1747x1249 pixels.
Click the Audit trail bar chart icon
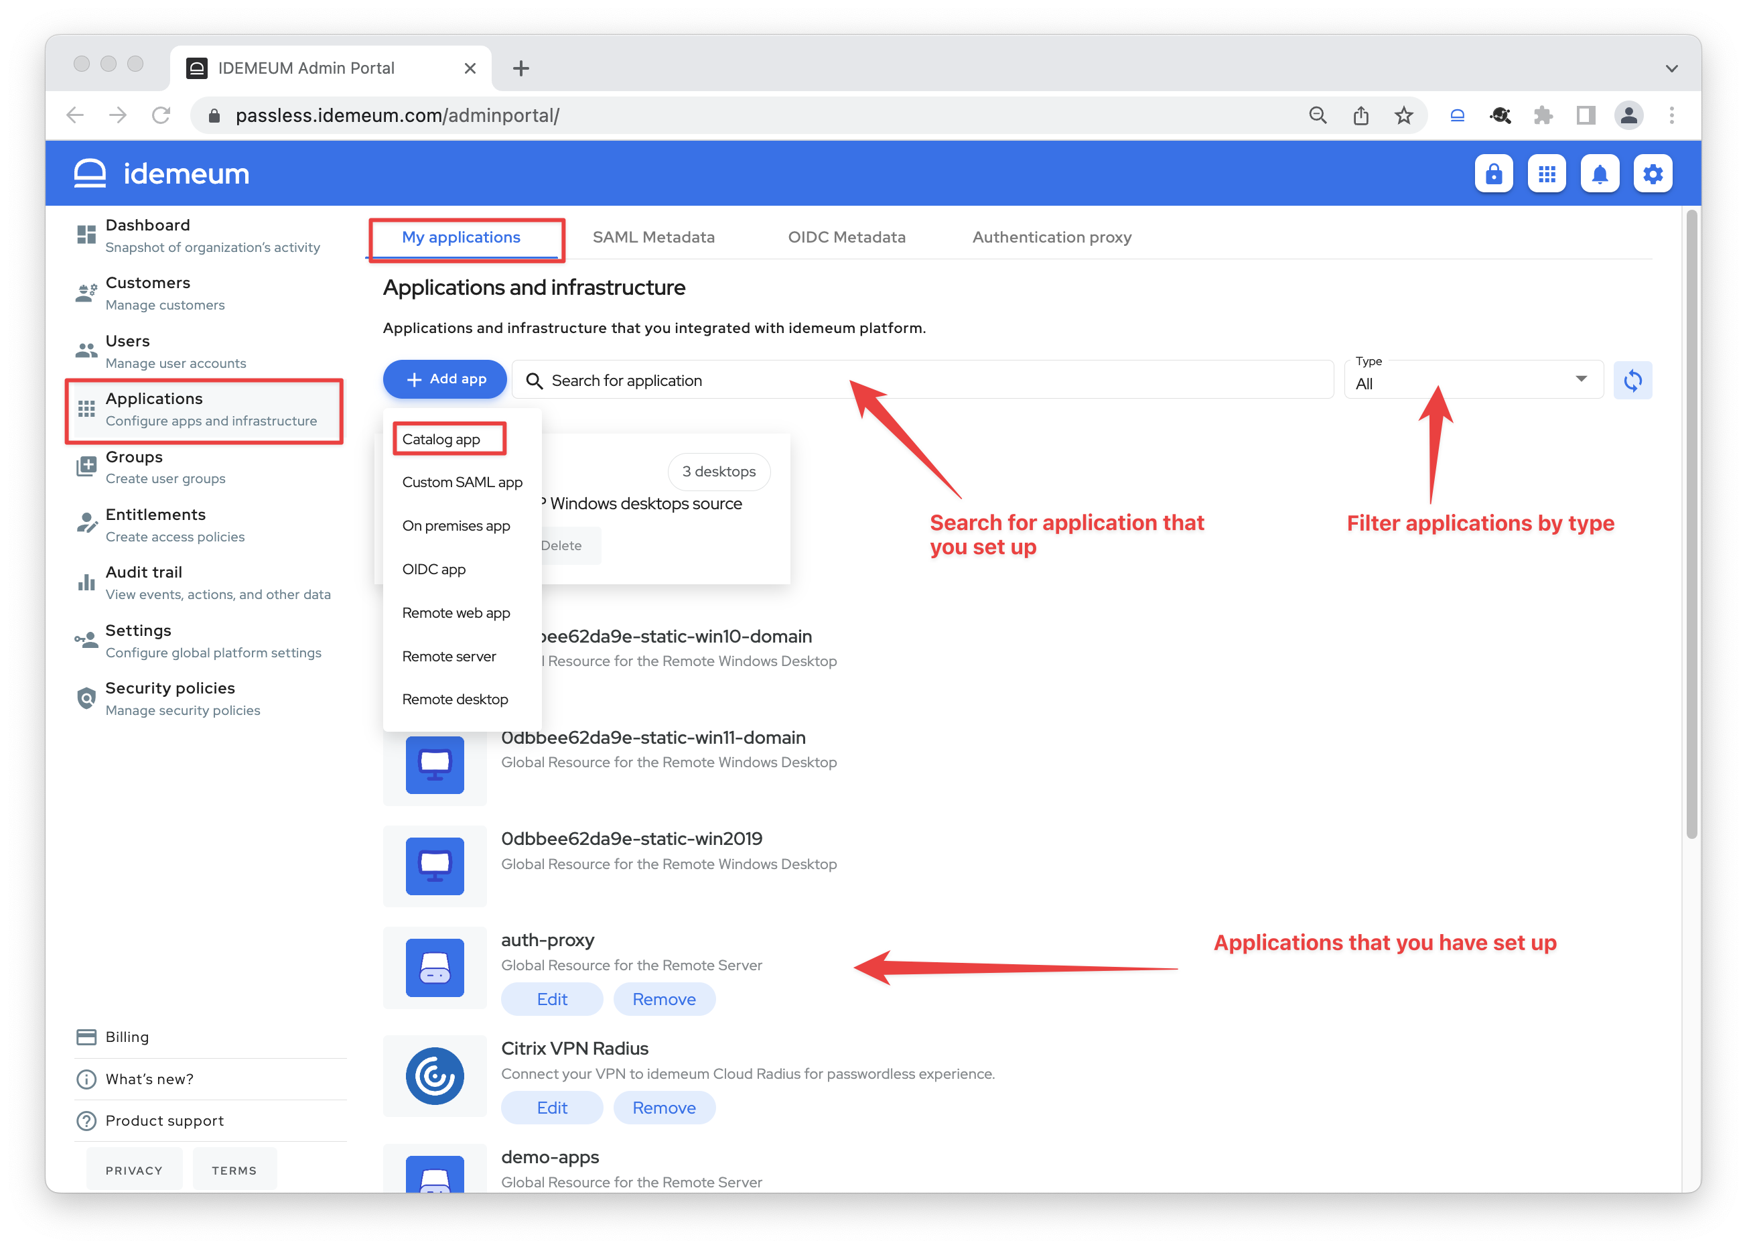click(86, 582)
